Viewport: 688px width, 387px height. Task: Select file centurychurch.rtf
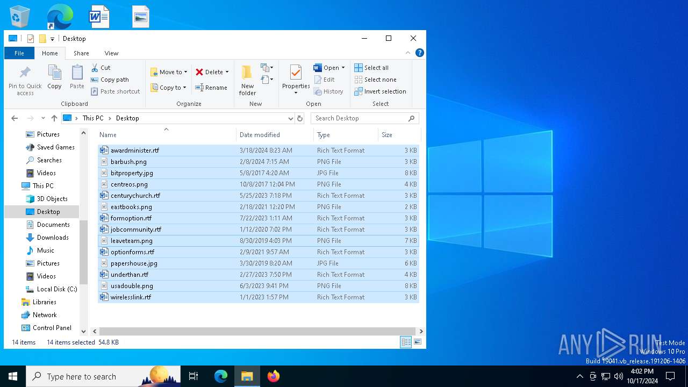[x=259, y=196]
